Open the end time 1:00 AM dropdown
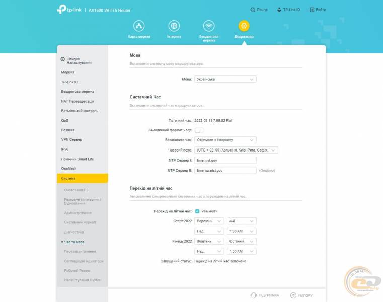 tap(242, 252)
